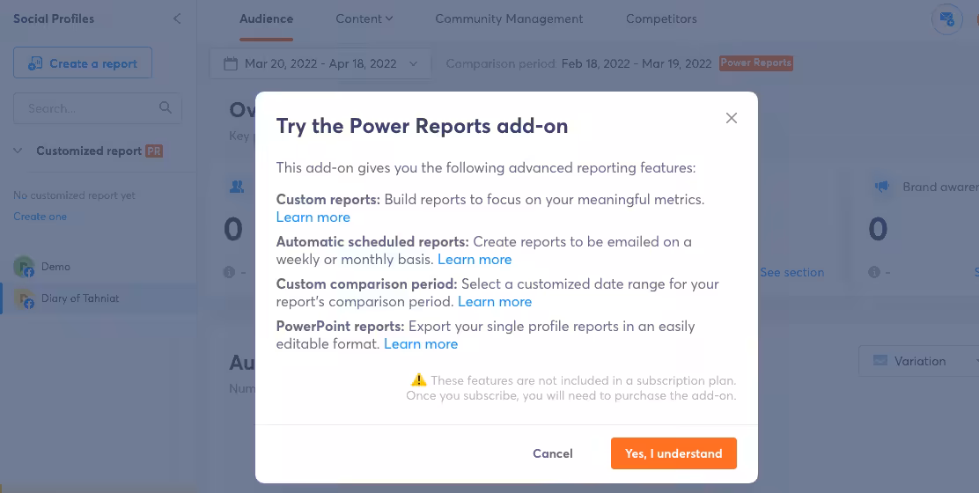This screenshot has width=979, height=493.
Task: Click the Social Profiles heading
Action: click(54, 18)
